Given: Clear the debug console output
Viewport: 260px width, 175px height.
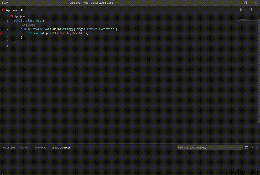Looking at the screenshot, I should tap(246, 147).
